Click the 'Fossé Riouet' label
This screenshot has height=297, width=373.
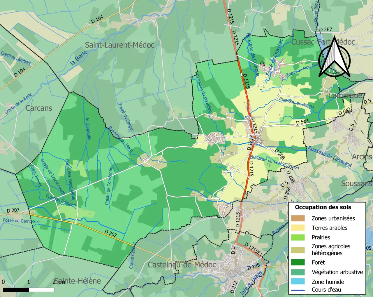tap(36, 176)
